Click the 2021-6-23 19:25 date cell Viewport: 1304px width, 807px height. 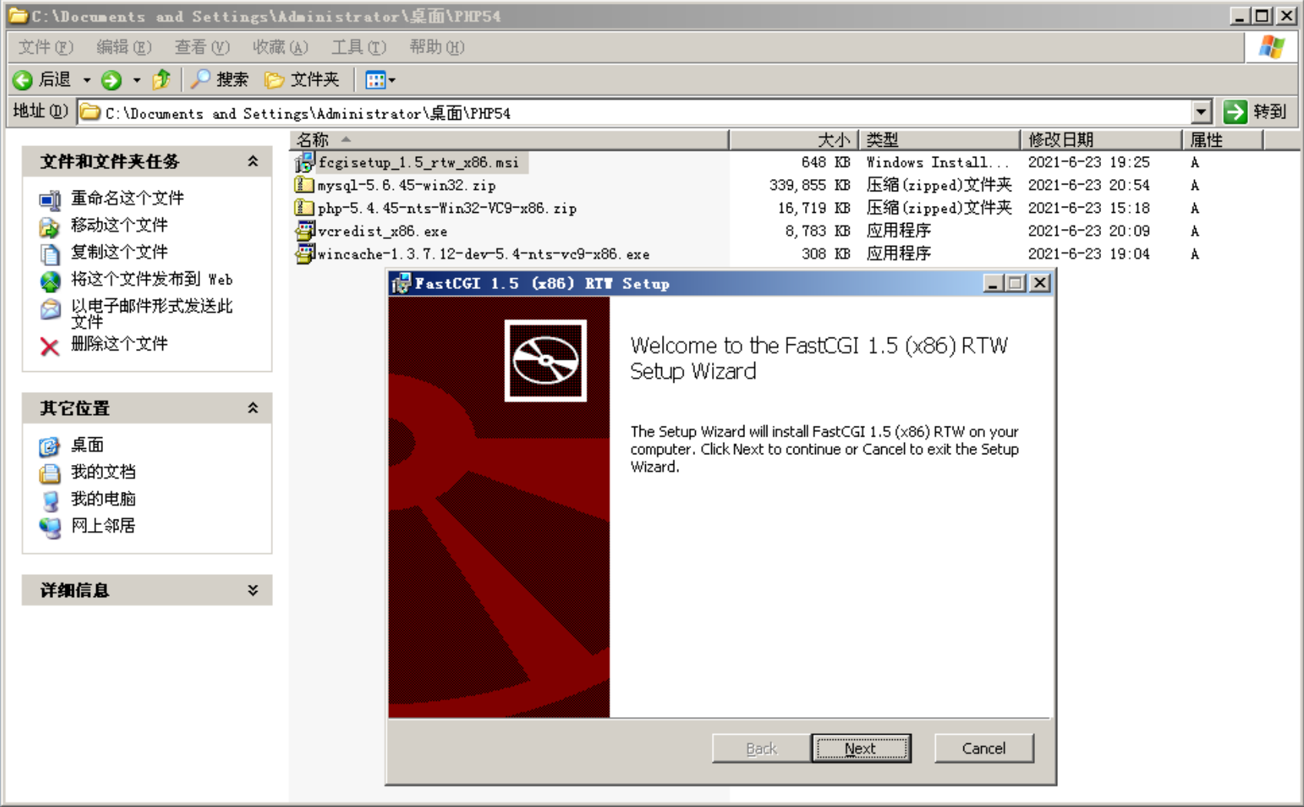pyautogui.click(x=1089, y=162)
